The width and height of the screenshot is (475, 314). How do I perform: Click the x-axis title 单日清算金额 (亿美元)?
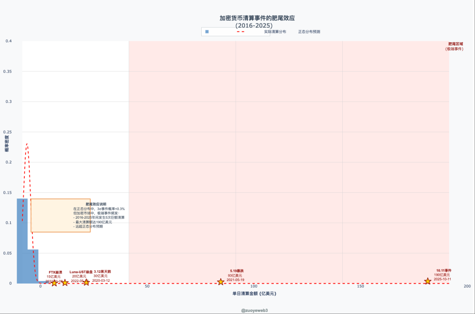tap(254, 294)
